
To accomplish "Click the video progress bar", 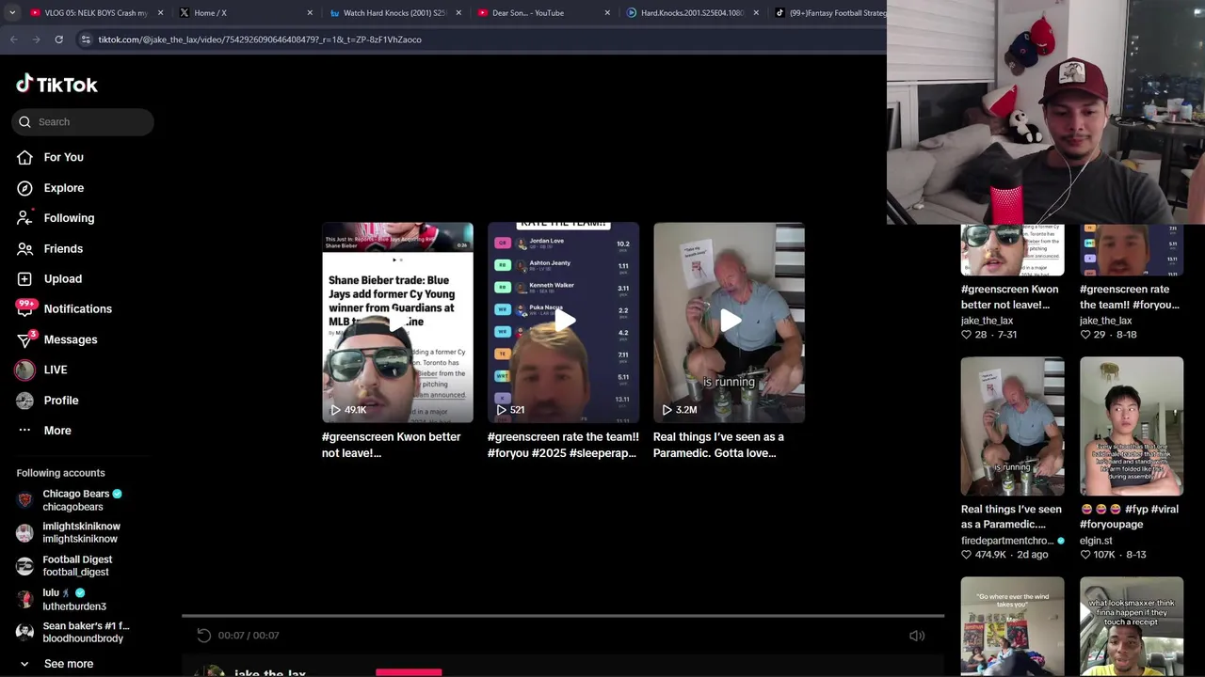I will [x=563, y=616].
